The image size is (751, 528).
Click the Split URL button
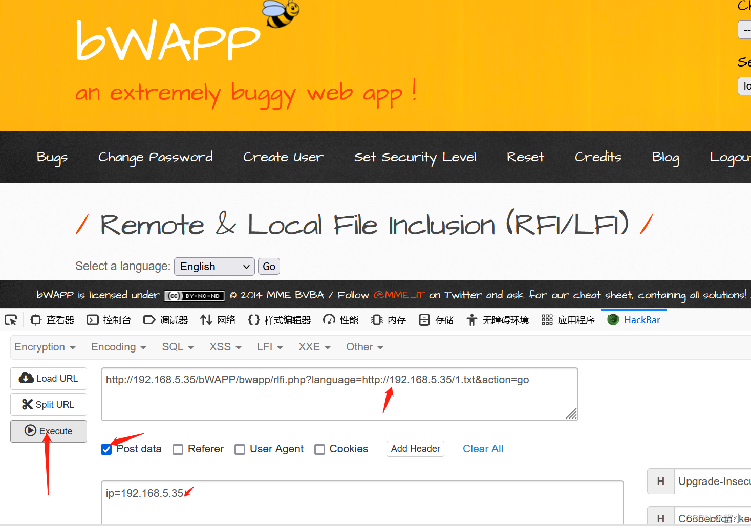[x=49, y=405]
